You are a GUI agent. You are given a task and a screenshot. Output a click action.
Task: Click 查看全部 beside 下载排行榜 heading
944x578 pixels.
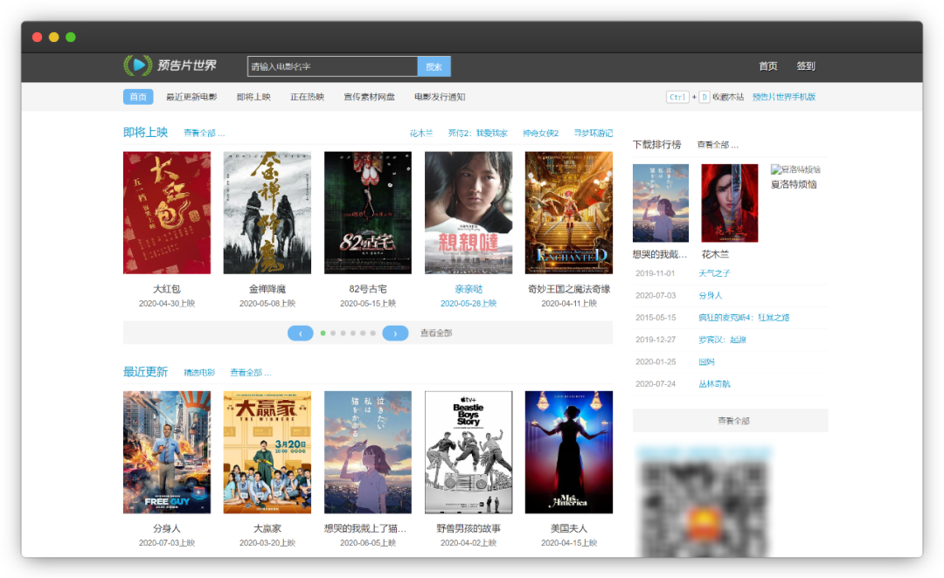[718, 145]
